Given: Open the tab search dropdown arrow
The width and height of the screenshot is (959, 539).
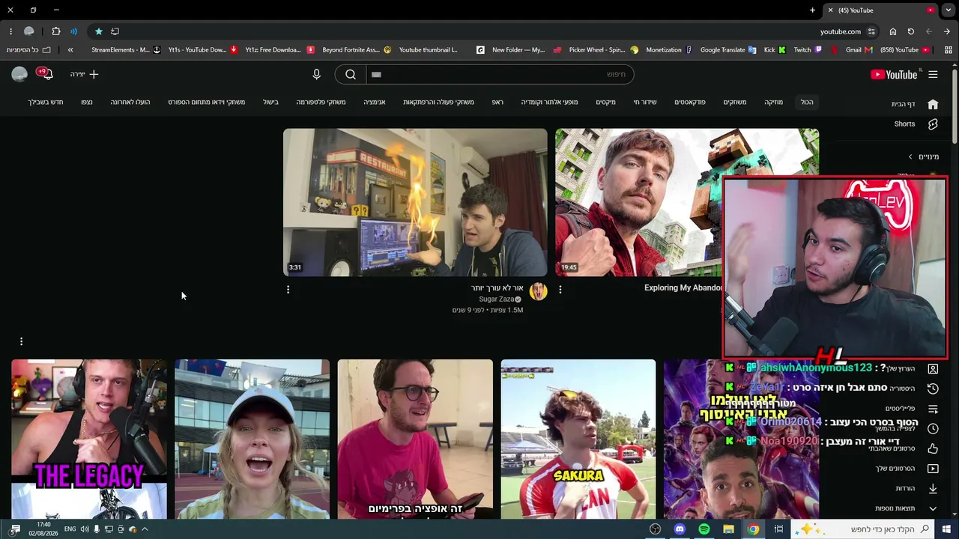Looking at the screenshot, I should click(x=948, y=10).
